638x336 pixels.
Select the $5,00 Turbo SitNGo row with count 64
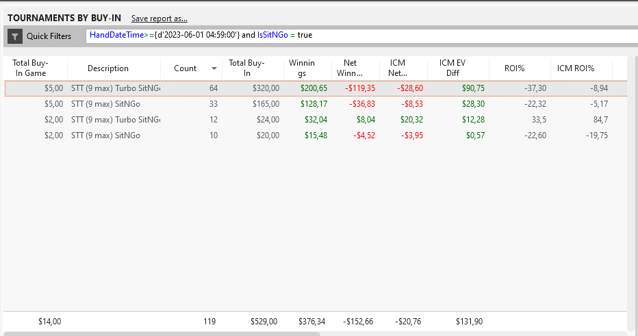tap(316, 88)
